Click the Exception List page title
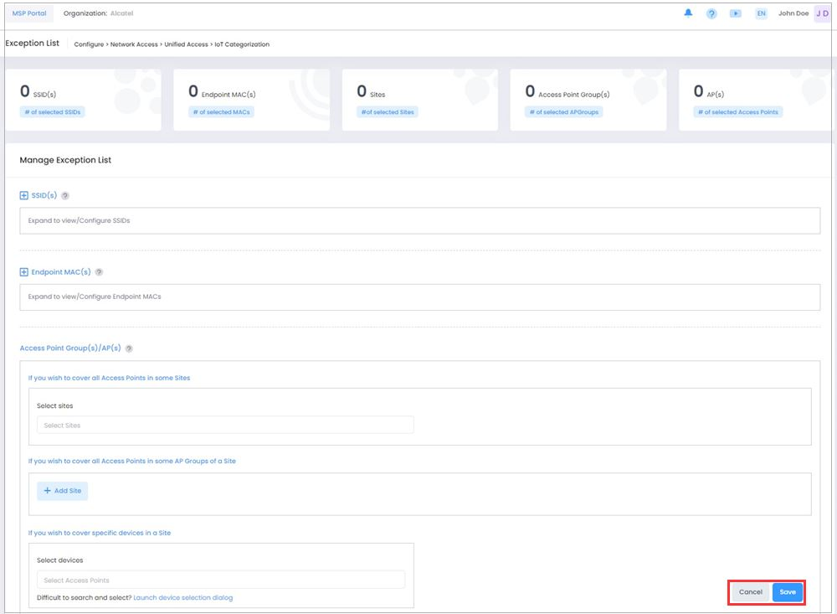 [x=32, y=44]
